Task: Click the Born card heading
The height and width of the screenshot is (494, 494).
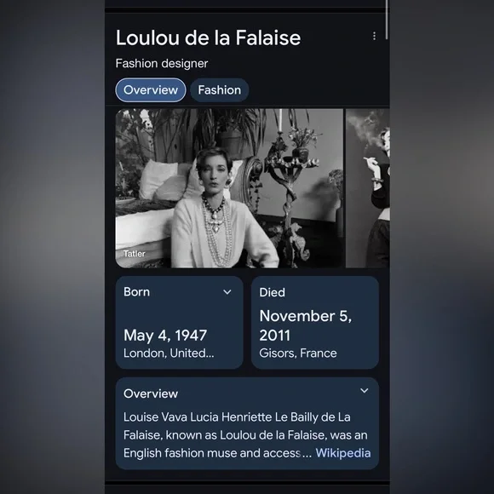Action: [136, 292]
